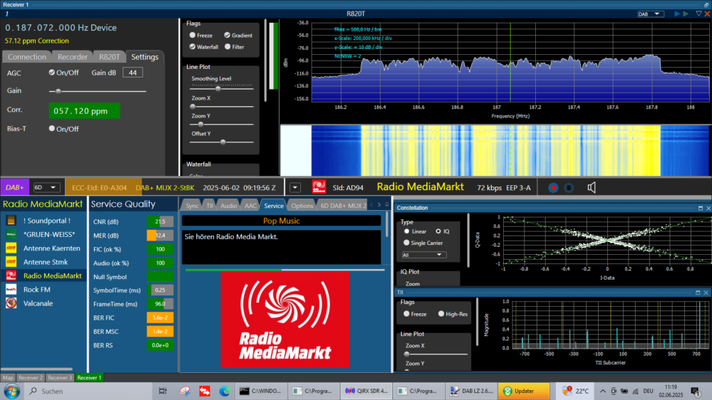Click the GRUEN-WEISS station icon
712x400 pixels.
coord(11,234)
